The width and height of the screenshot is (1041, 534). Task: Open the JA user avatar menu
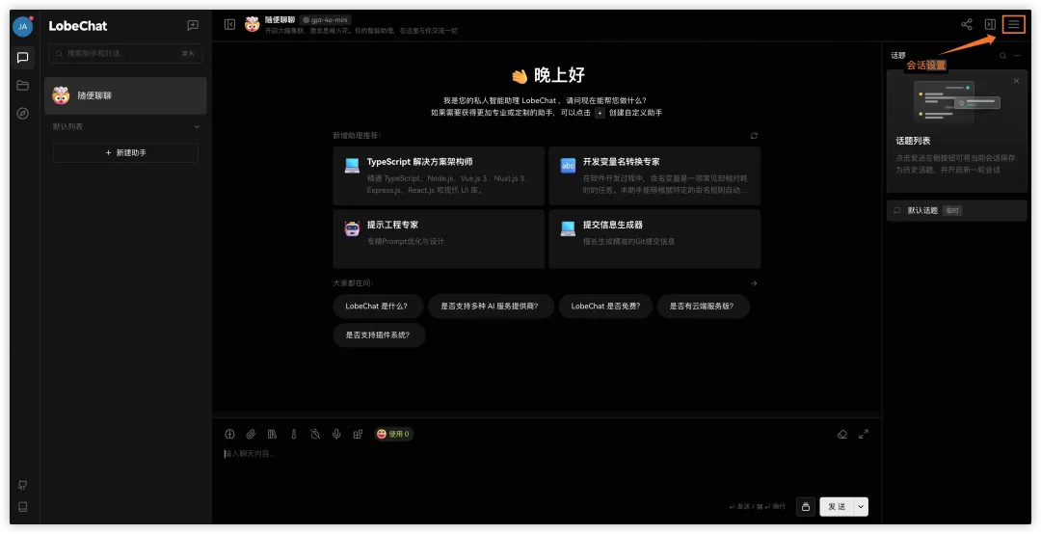click(22, 27)
